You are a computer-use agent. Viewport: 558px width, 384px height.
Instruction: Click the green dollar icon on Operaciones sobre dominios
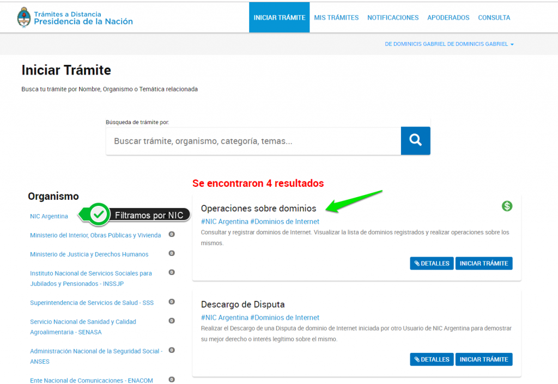(507, 206)
